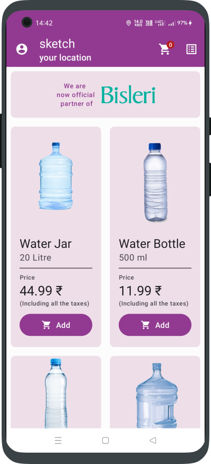The width and height of the screenshot is (211, 464).
Task: Select the Water Jar product image
Action: point(56,176)
